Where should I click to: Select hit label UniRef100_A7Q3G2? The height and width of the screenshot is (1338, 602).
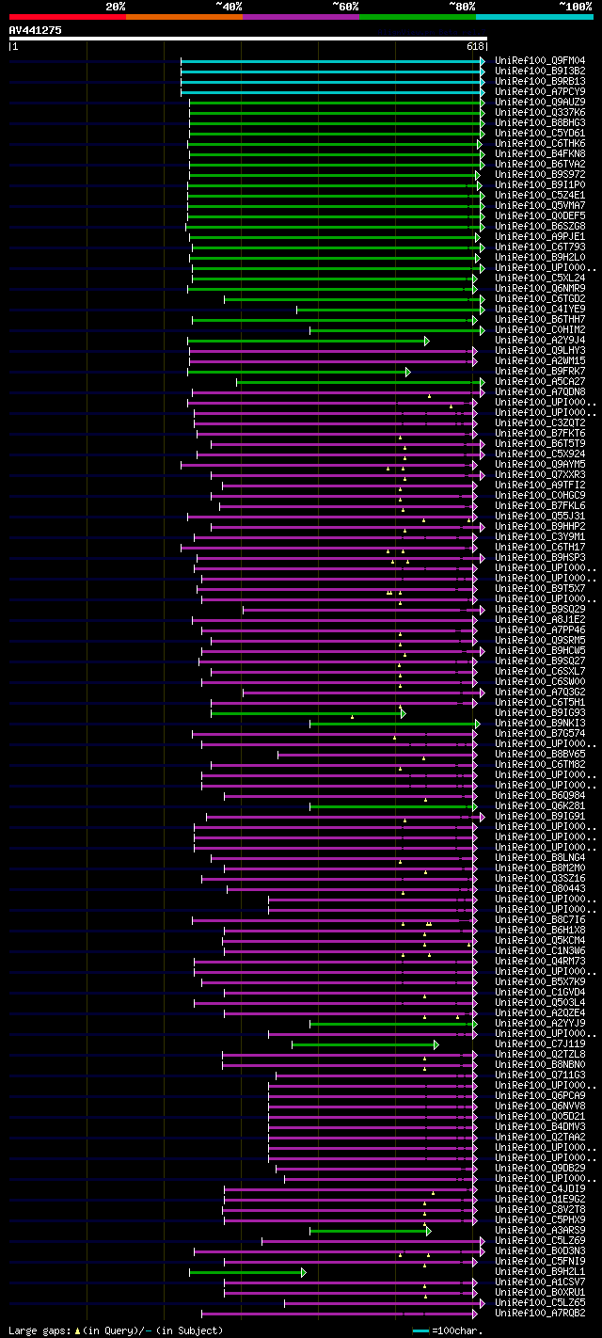[540, 692]
